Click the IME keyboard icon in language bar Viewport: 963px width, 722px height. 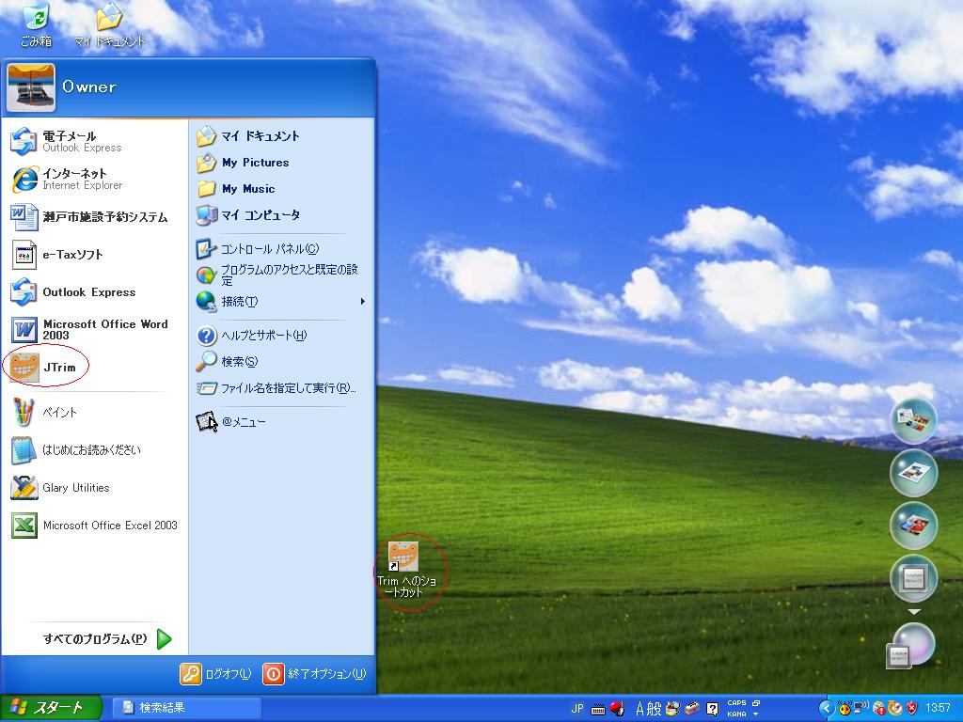coord(597,709)
